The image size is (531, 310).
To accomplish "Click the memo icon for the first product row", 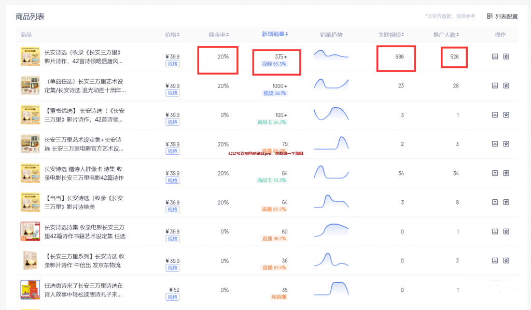I will (x=494, y=55).
